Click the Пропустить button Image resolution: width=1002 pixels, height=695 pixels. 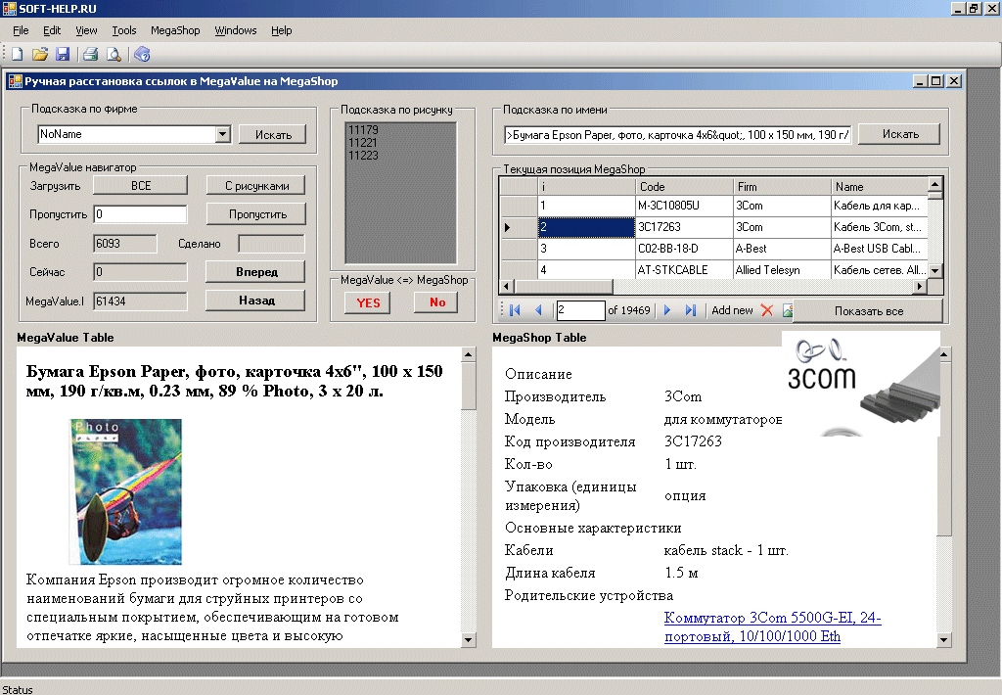(x=256, y=214)
